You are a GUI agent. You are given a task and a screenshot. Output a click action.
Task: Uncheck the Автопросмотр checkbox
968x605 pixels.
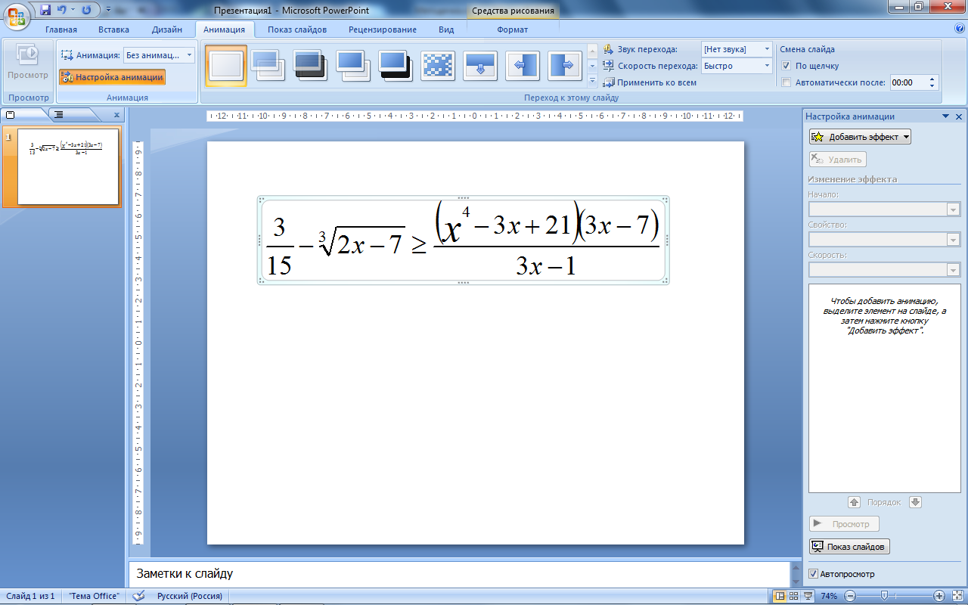coord(814,574)
